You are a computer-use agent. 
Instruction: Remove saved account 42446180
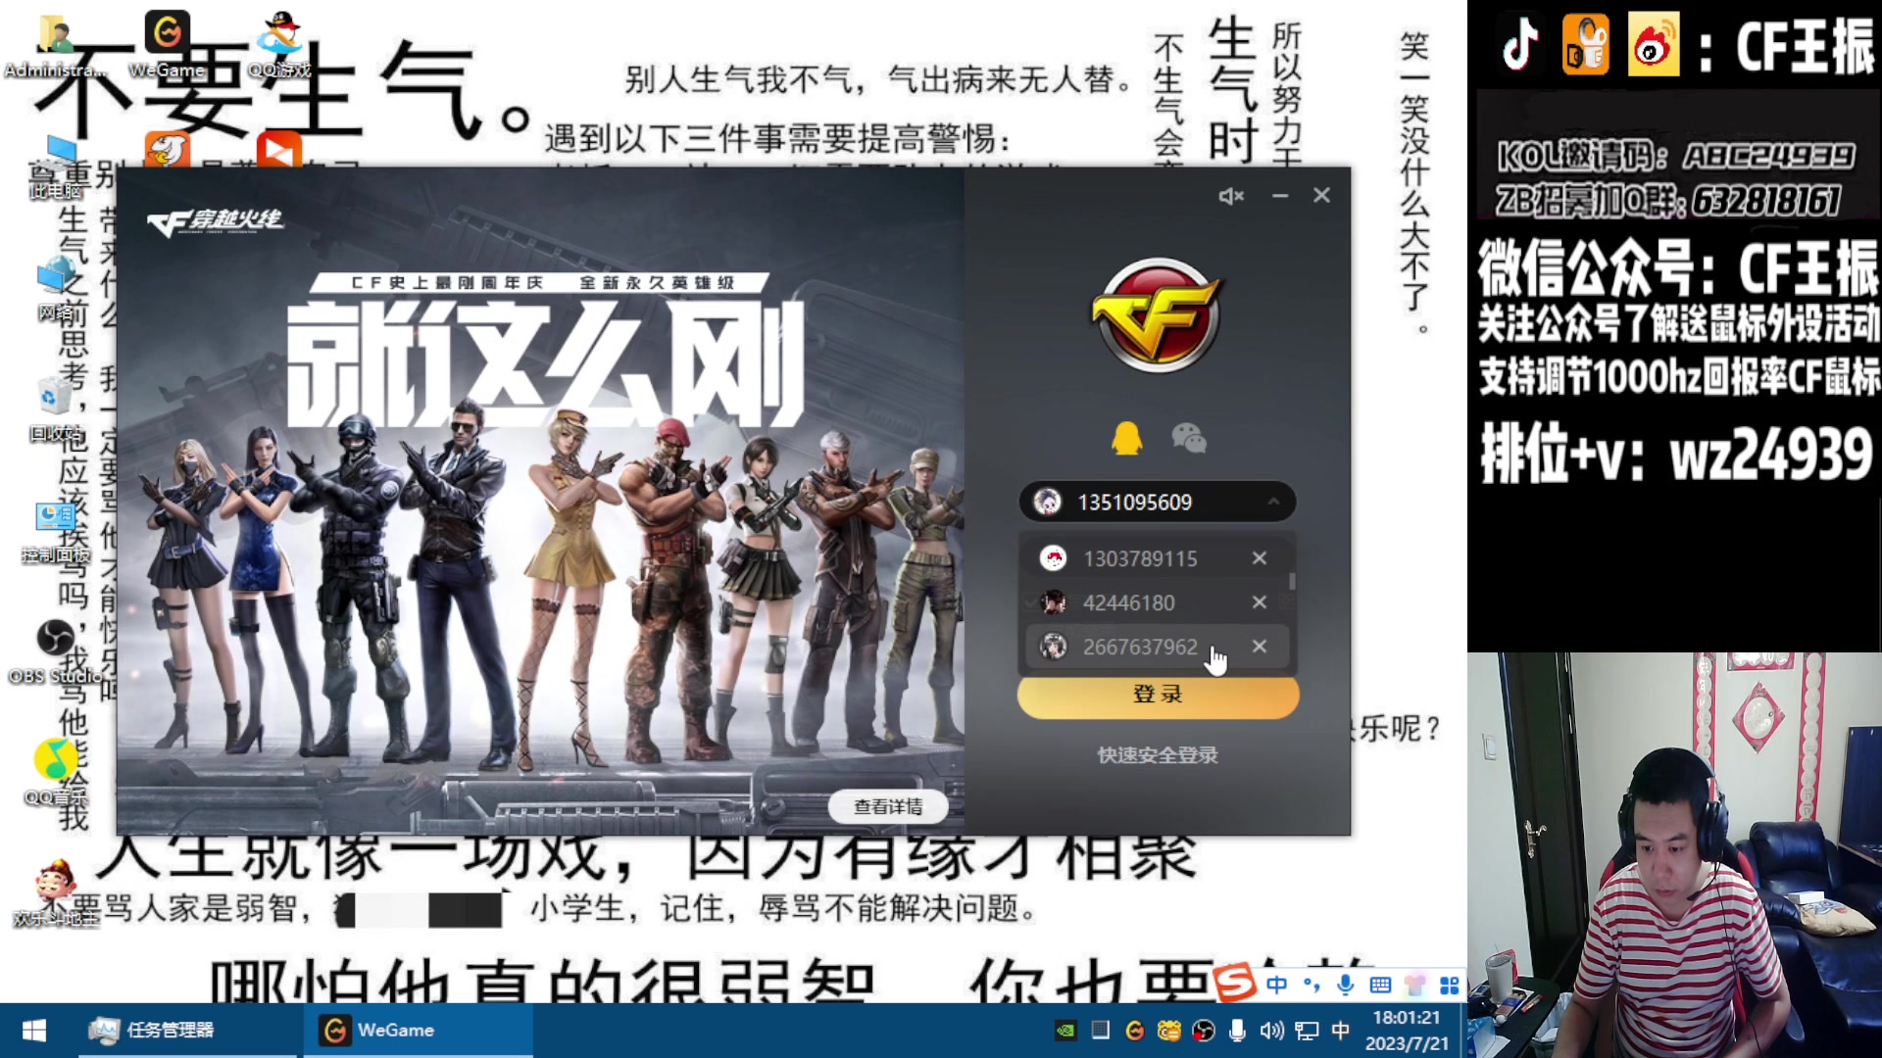pos(1260,602)
